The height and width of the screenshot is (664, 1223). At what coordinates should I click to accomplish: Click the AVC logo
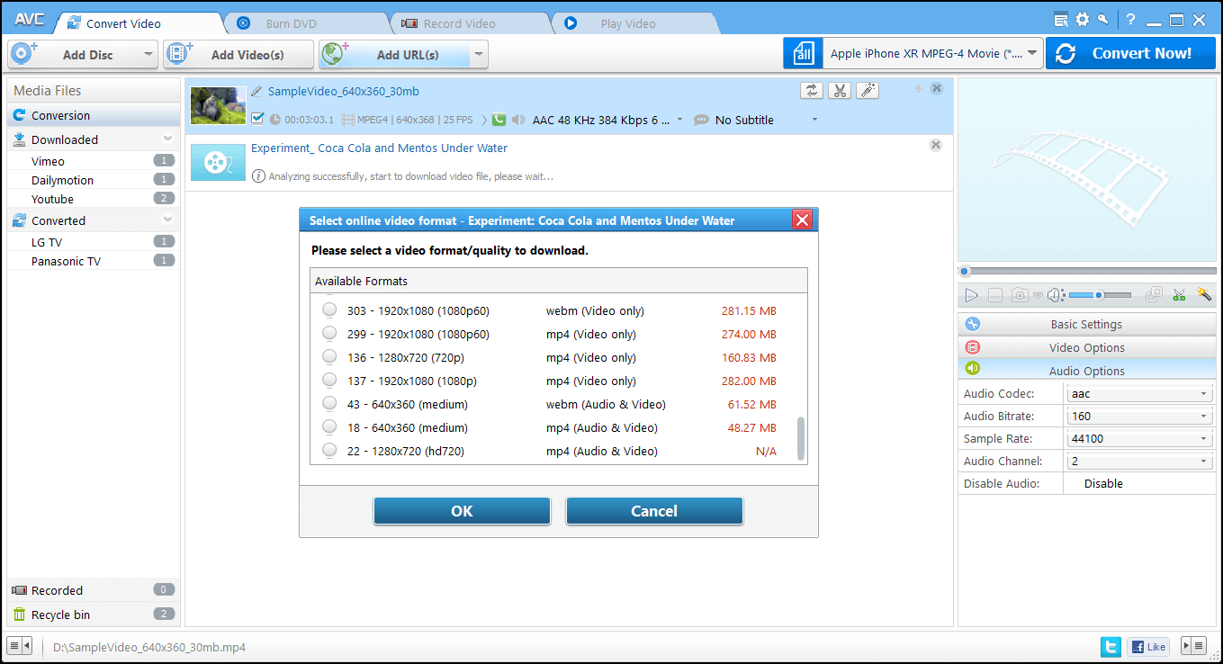click(29, 21)
